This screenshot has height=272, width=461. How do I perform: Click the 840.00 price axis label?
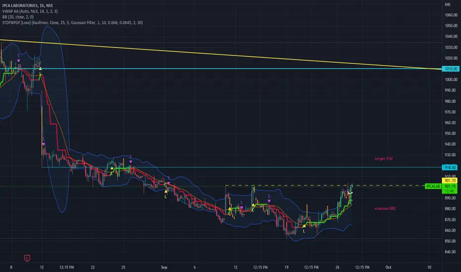pos(451,252)
